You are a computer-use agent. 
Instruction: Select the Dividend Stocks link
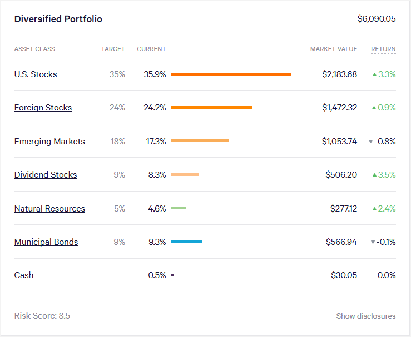click(46, 175)
